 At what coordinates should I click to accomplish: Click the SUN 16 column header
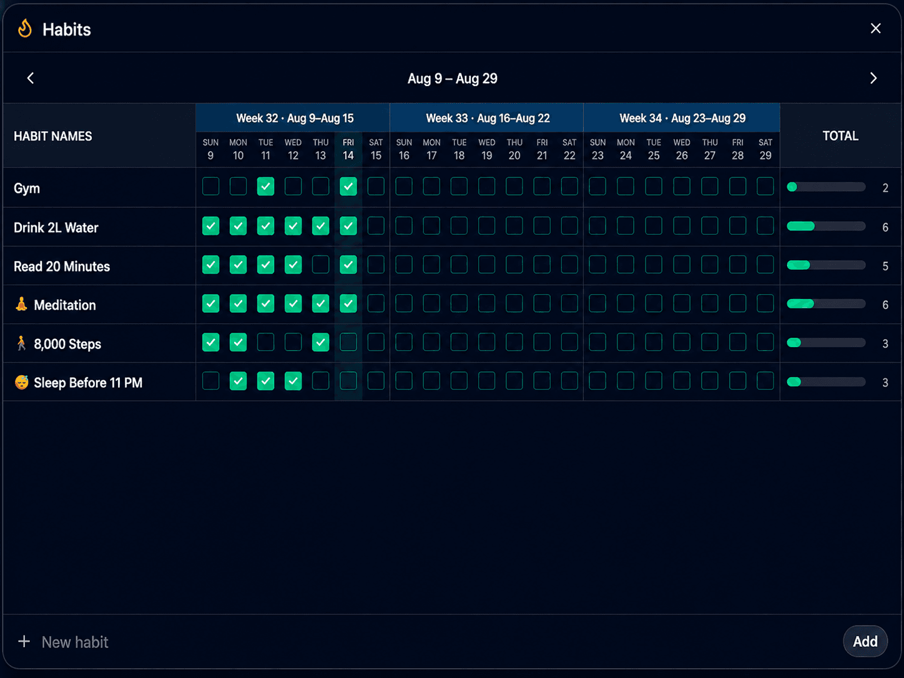point(404,150)
